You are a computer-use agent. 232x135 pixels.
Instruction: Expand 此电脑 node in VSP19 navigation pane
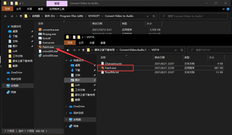[66, 119]
